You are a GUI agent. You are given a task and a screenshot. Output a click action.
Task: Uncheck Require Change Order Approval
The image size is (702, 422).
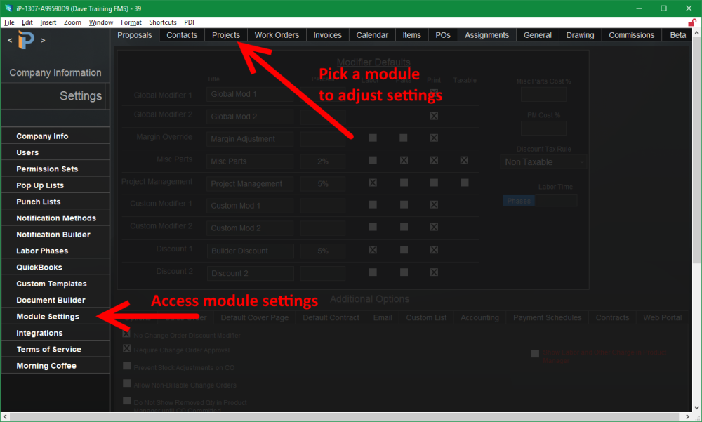point(127,350)
